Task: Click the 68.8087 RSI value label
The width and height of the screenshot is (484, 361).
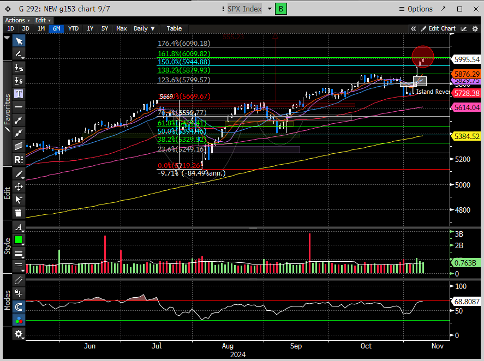Action: pyautogui.click(x=467, y=302)
